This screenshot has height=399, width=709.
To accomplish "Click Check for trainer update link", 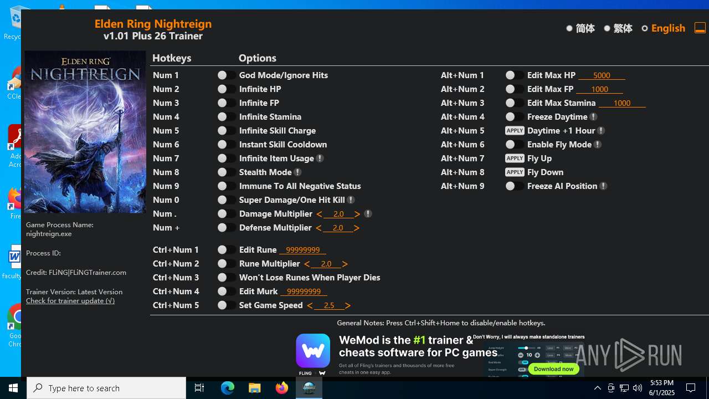I will click(x=70, y=301).
